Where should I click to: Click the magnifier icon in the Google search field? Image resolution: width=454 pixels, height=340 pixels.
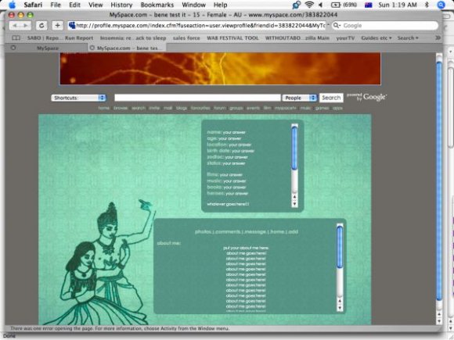(x=337, y=26)
